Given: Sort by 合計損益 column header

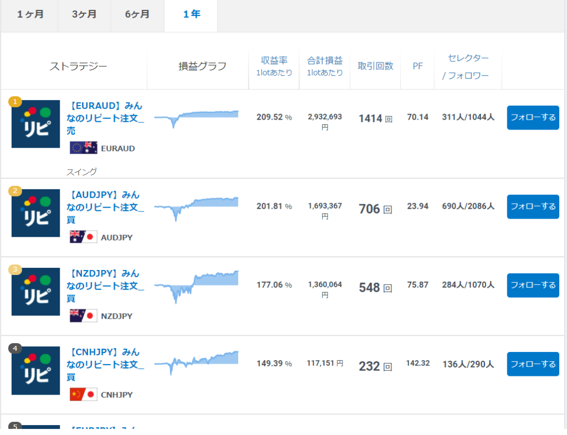Looking at the screenshot, I should coord(324,66).
